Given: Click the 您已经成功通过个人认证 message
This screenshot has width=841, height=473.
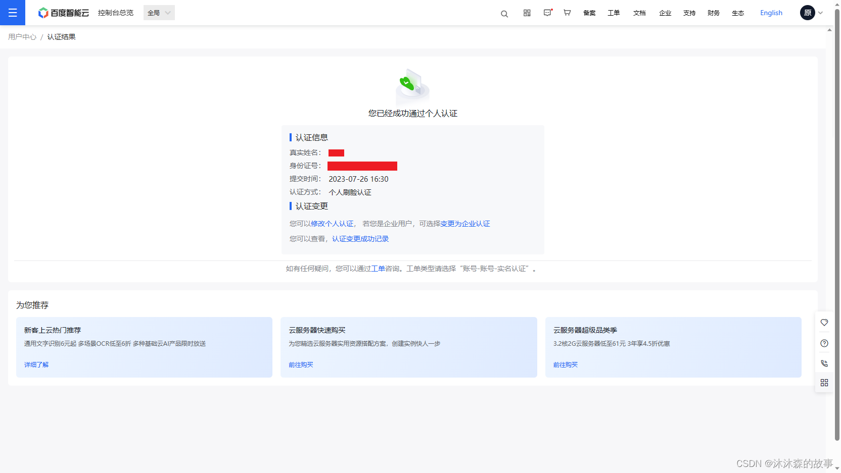Looking at the screenshot, I should coord(413,114).
